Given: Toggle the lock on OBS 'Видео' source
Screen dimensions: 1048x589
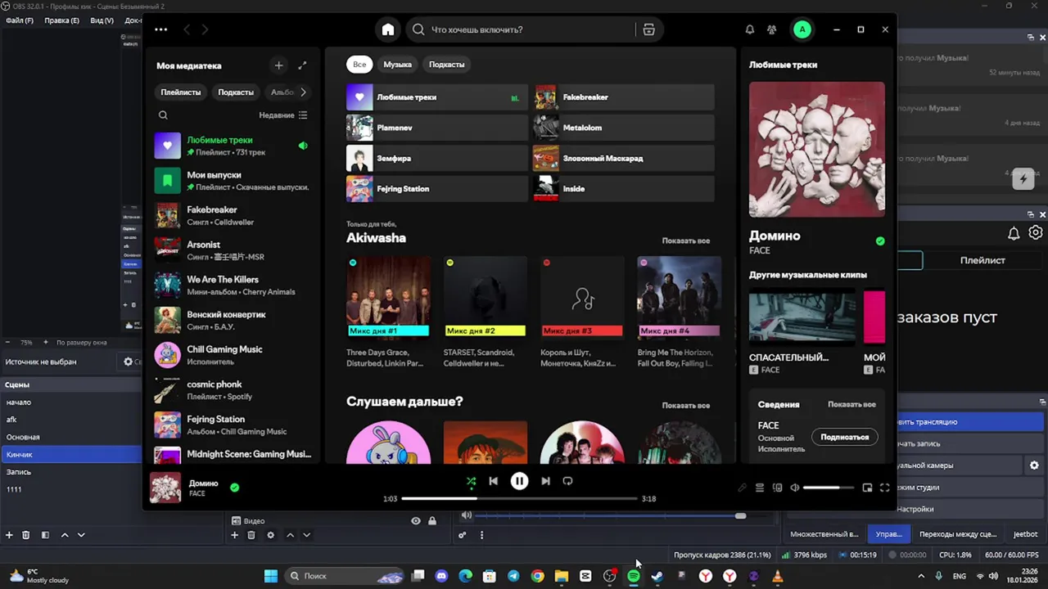Looking at the screenshot, I should tap(432, 521).
